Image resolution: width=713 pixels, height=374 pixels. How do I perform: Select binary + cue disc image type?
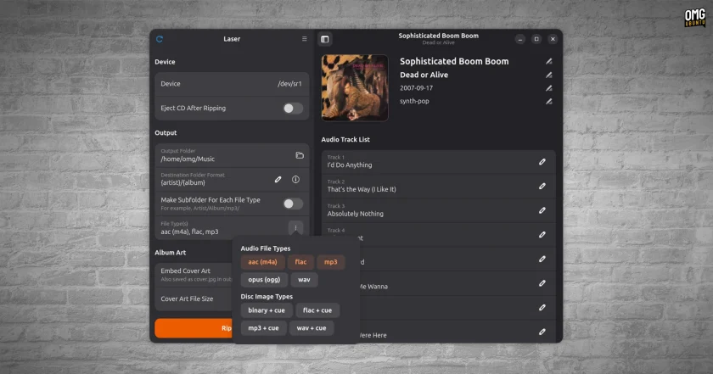point(267,310)
